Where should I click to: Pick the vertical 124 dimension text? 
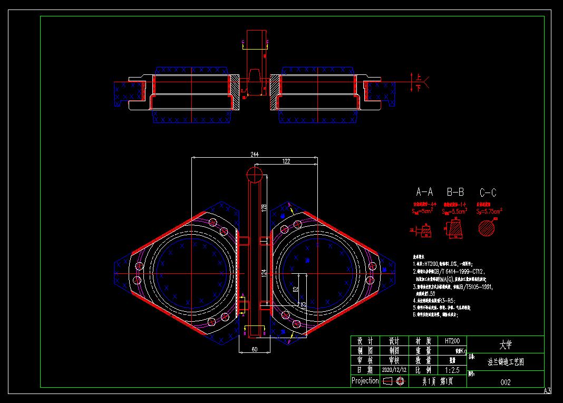tap(264, 273)
